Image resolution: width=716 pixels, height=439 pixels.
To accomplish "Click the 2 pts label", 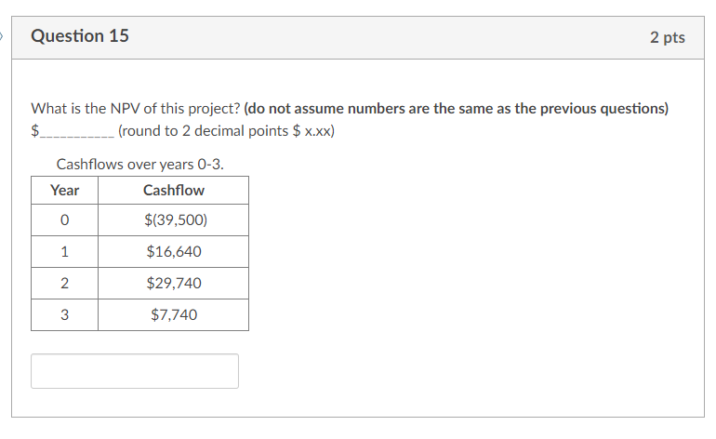I will 667,37.
